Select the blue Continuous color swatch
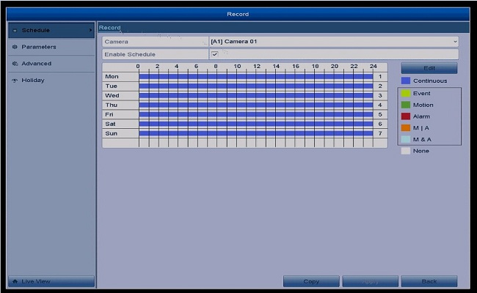 (x=405, y=81)
